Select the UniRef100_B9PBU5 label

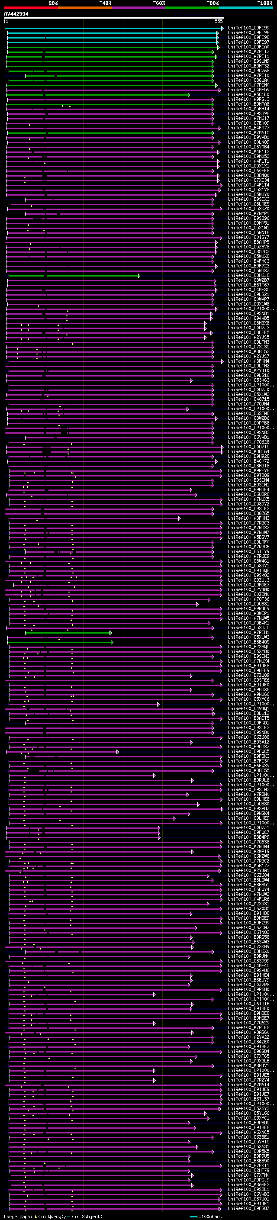(x=248, y=1123)
